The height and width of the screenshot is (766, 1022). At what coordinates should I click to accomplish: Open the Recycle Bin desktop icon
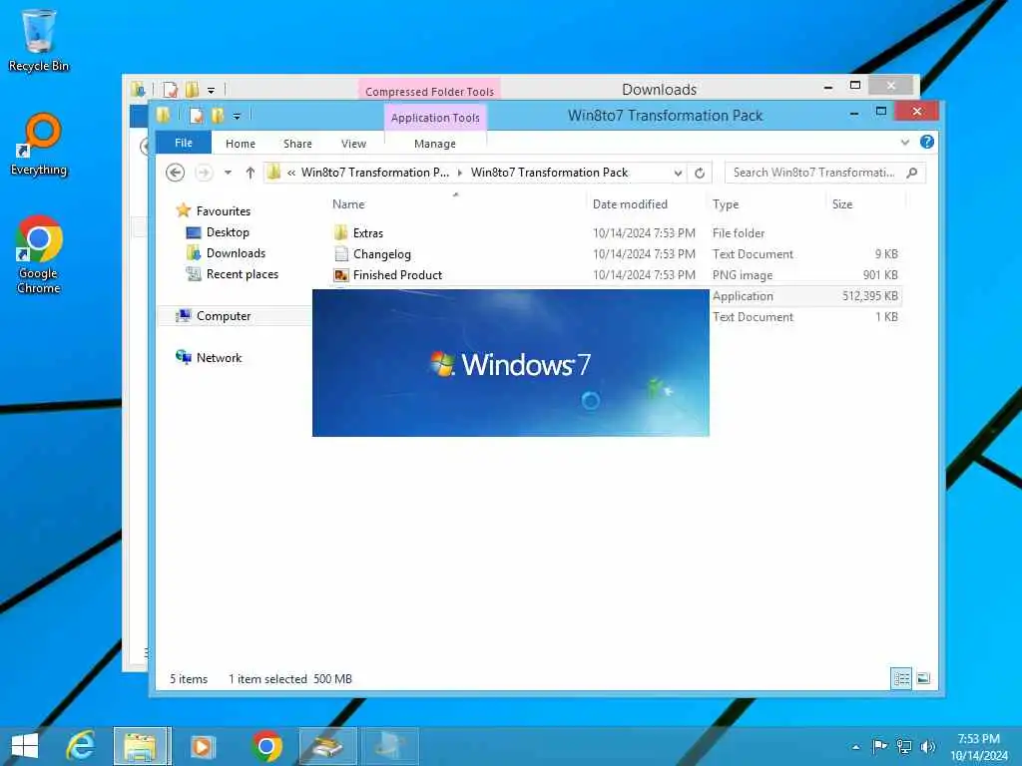39,40
